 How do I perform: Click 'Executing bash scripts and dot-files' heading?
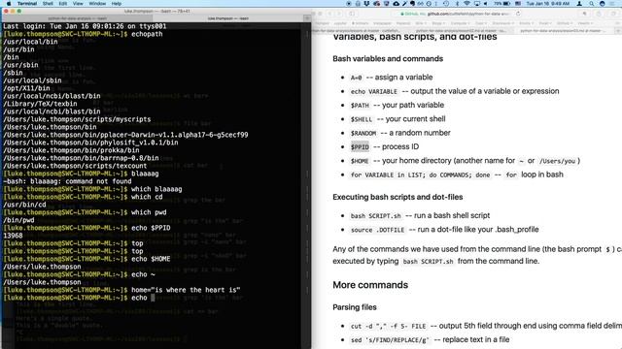point(397,197)
